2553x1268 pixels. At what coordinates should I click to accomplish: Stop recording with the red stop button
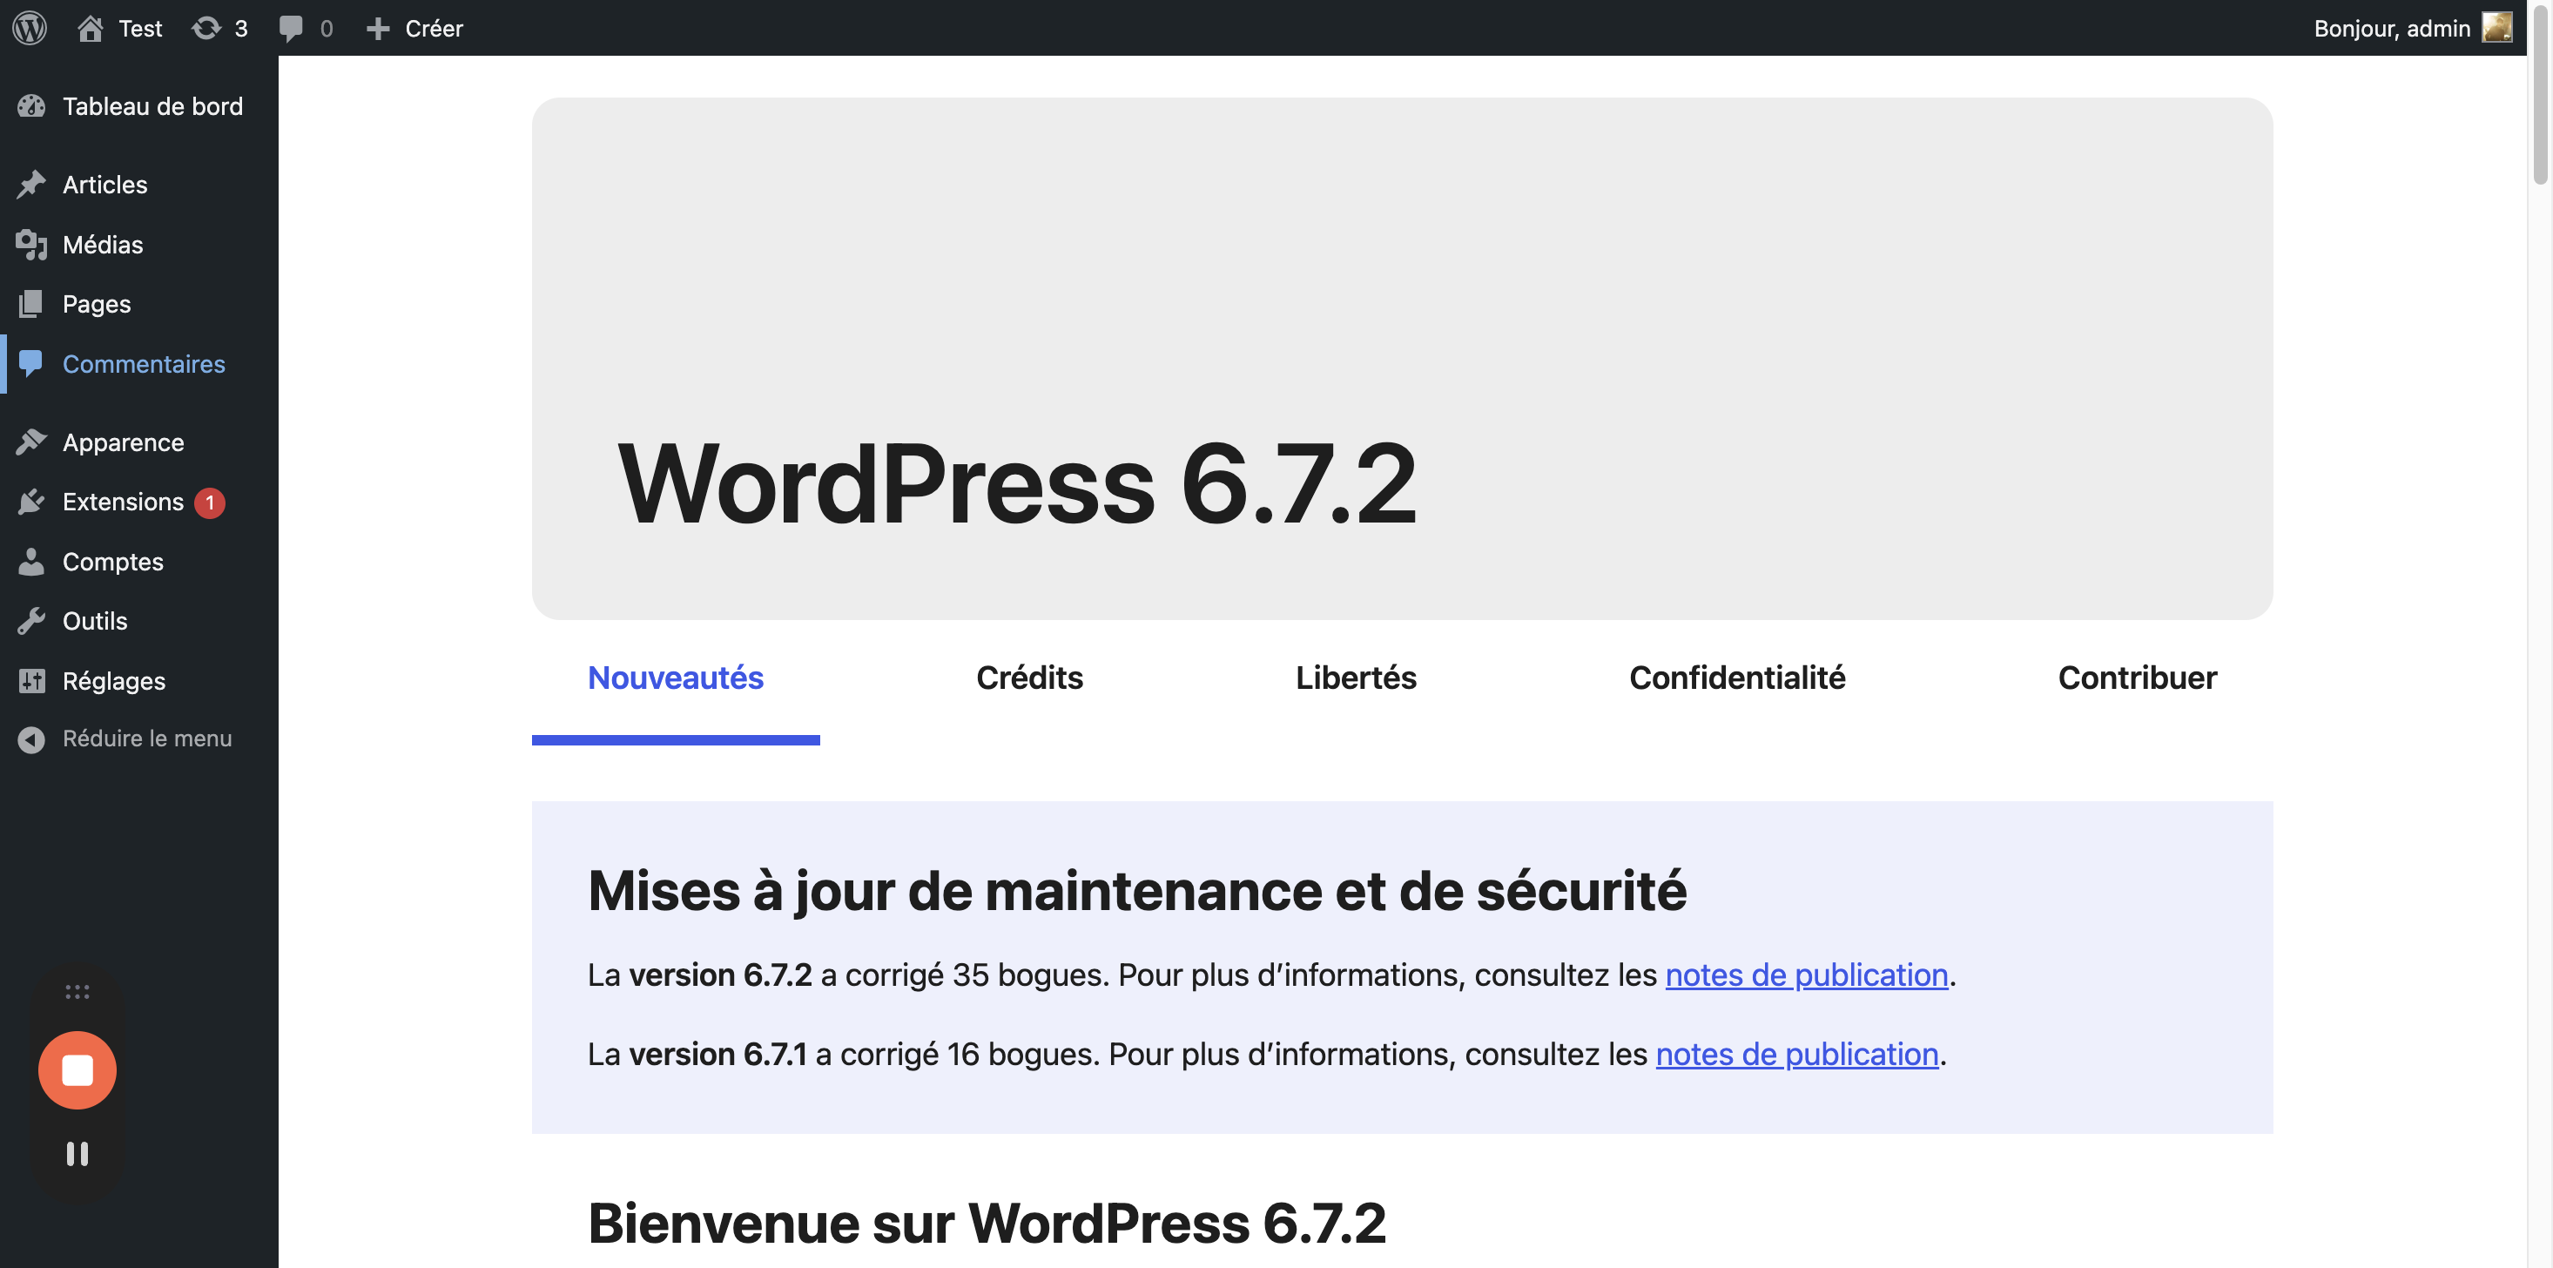pos(77,1069)
